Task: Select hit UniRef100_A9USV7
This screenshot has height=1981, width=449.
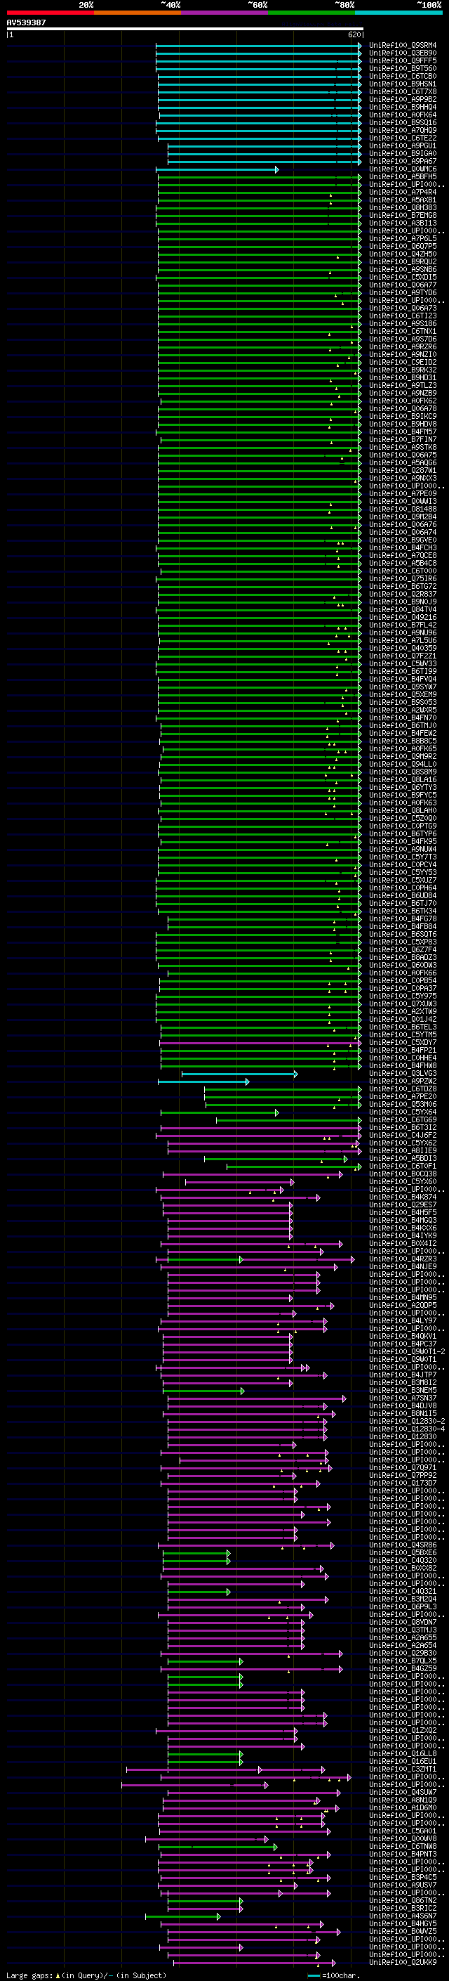Action: coord(403,1885)
